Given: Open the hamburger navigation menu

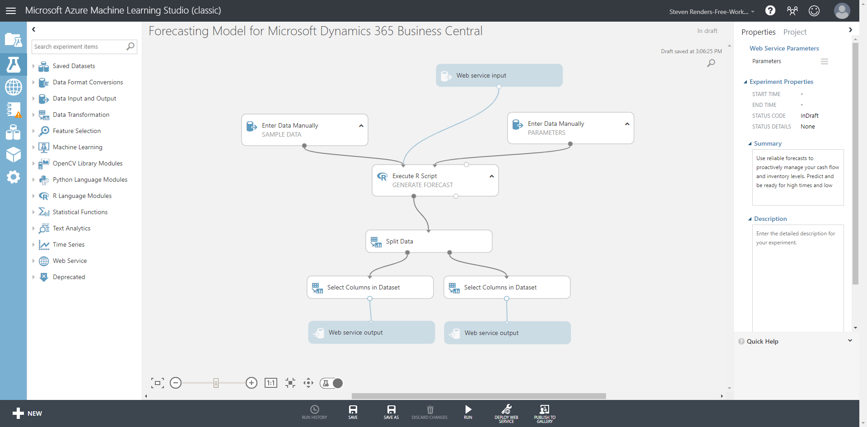Looking at the screenshot, I should coord(10,10).
